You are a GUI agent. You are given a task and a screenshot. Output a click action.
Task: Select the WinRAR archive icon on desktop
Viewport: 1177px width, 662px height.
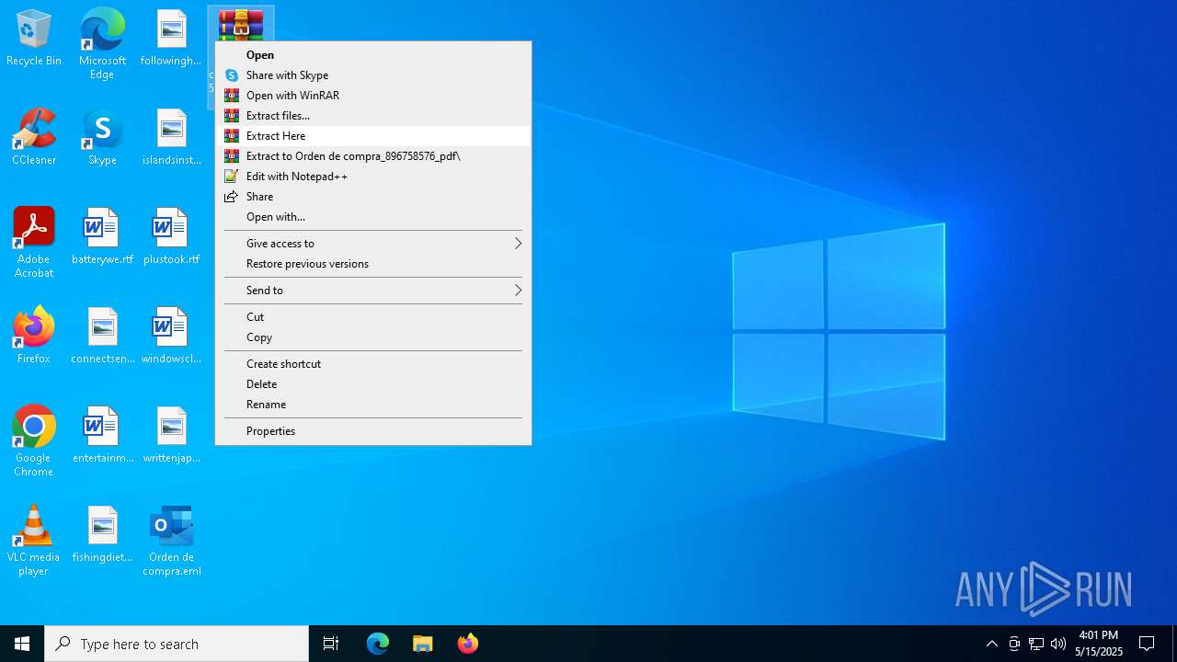point(240,25)
